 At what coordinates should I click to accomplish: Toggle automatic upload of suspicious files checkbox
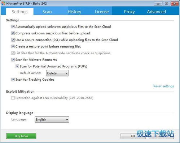coord(13,26)
